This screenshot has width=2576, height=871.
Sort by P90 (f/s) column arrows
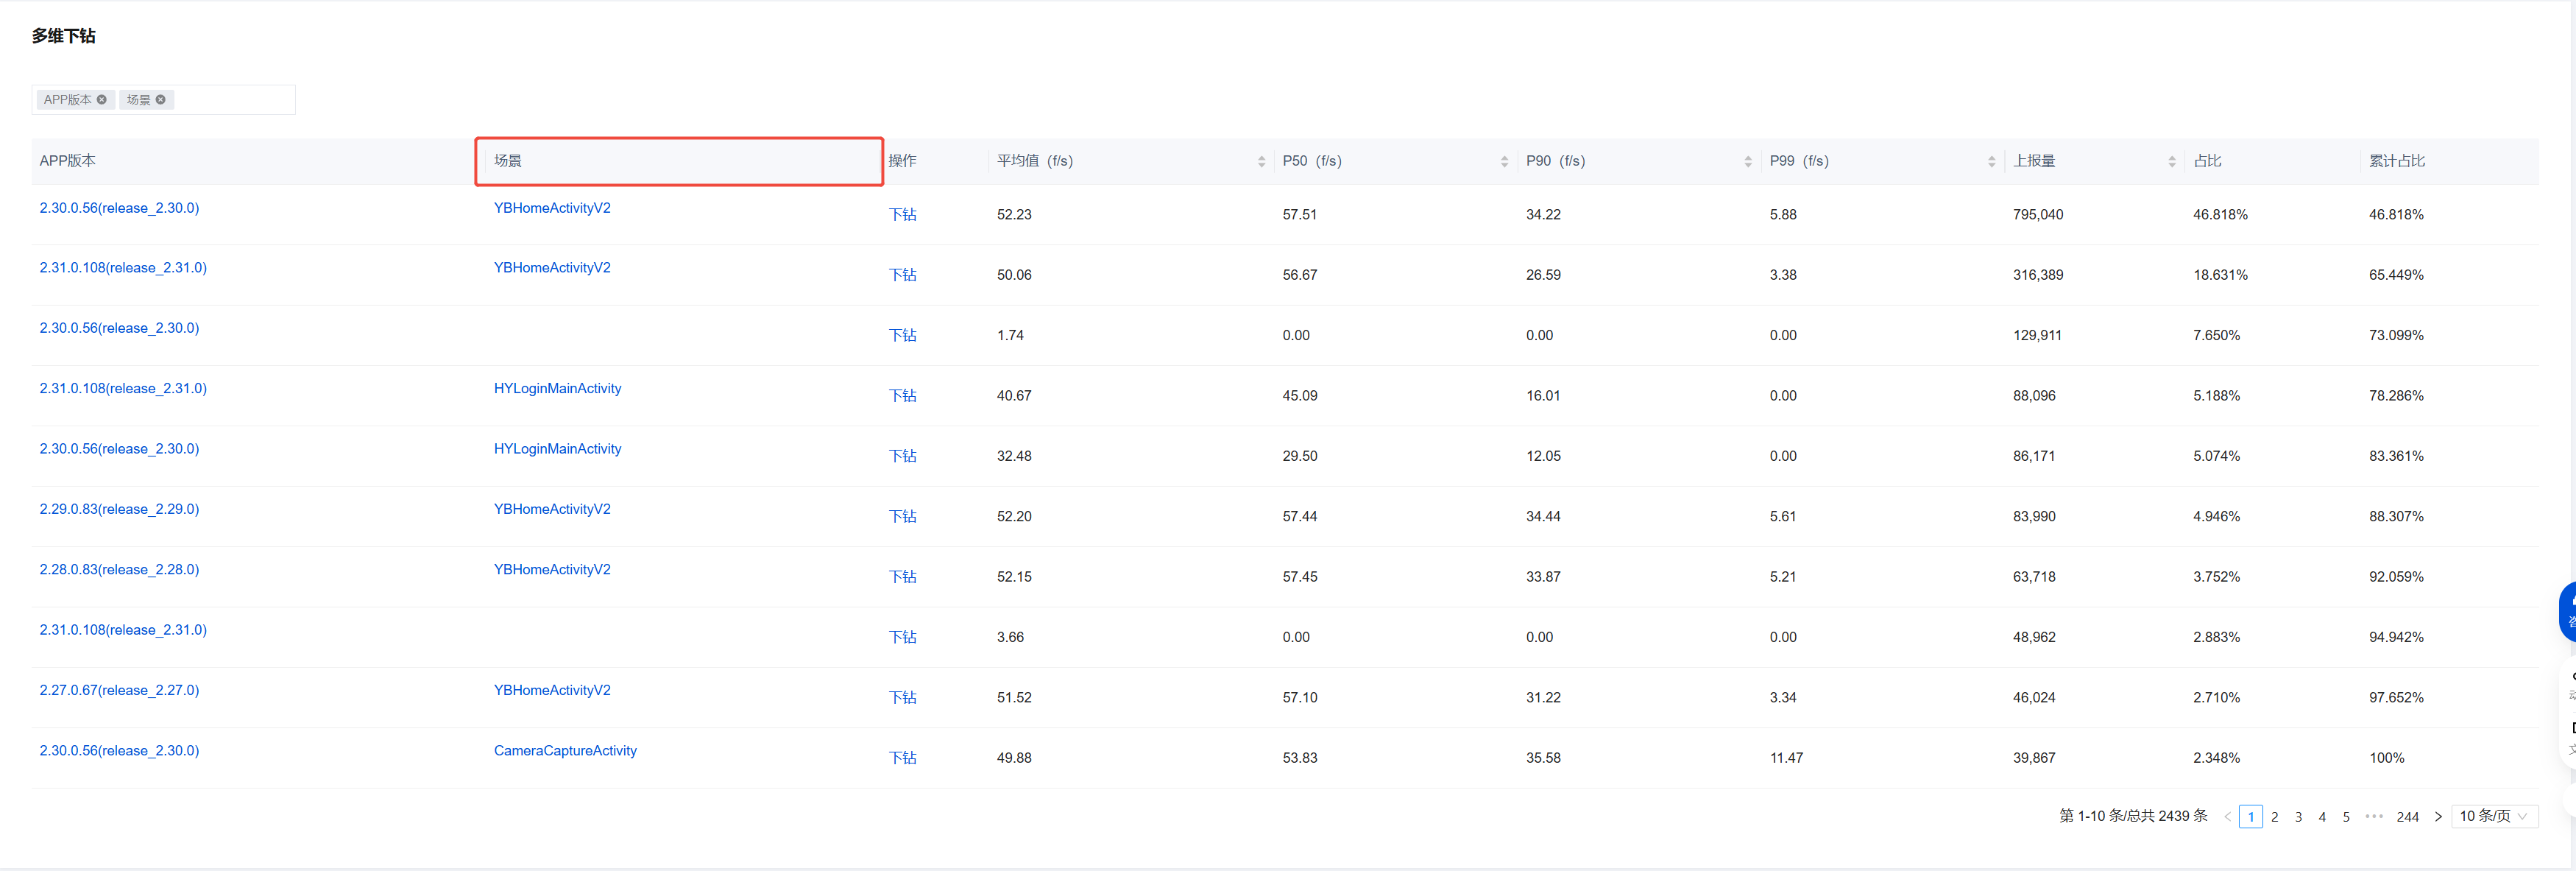pyautogui.click(x=1747, y=162)
